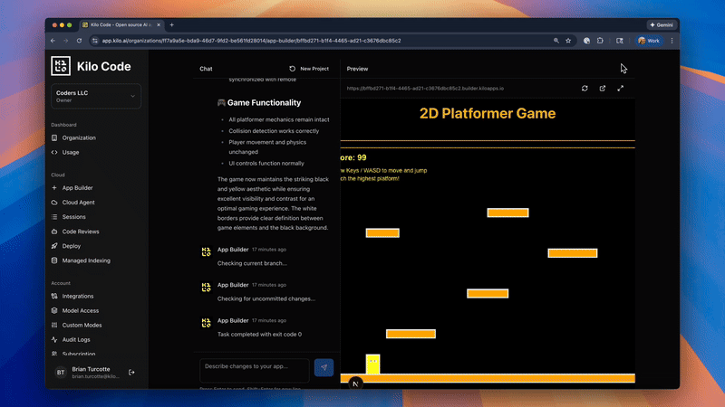The width and height of the screenshot is (725, 407).
Task: Expand the Coders LLC organization switcher
Action: (x=132, y=95)
